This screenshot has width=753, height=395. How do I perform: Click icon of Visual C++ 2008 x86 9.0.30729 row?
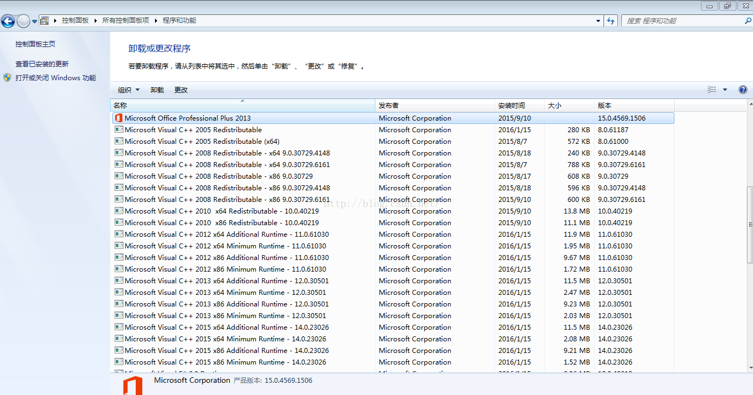click(118, 176)
